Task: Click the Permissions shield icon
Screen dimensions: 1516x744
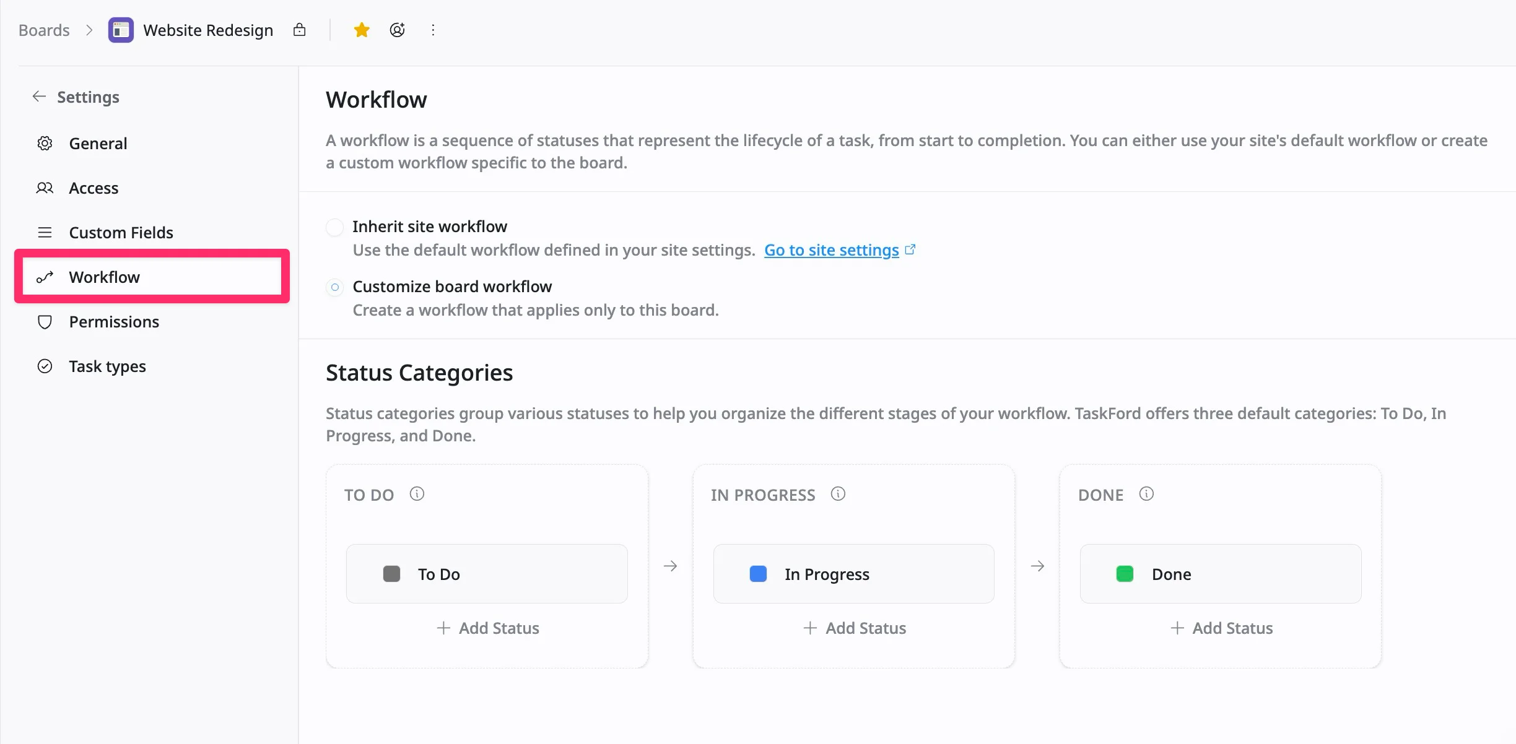Action: point(45,322)
